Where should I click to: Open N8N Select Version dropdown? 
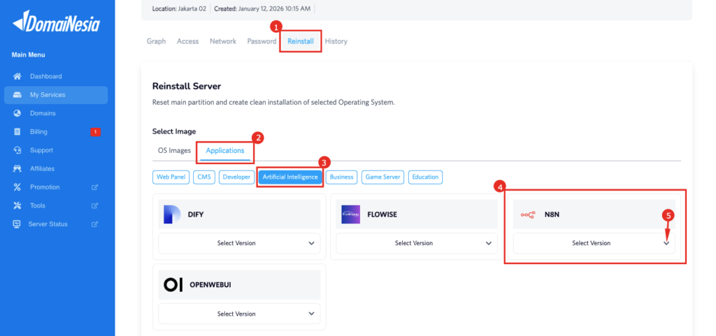point(594,243)
